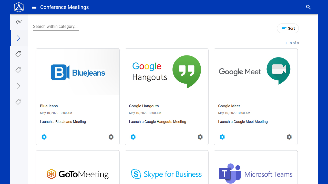Click the gray gear on the BlueJeans card
The height and width of the screenshot is (184, 328).
point(111,137)
